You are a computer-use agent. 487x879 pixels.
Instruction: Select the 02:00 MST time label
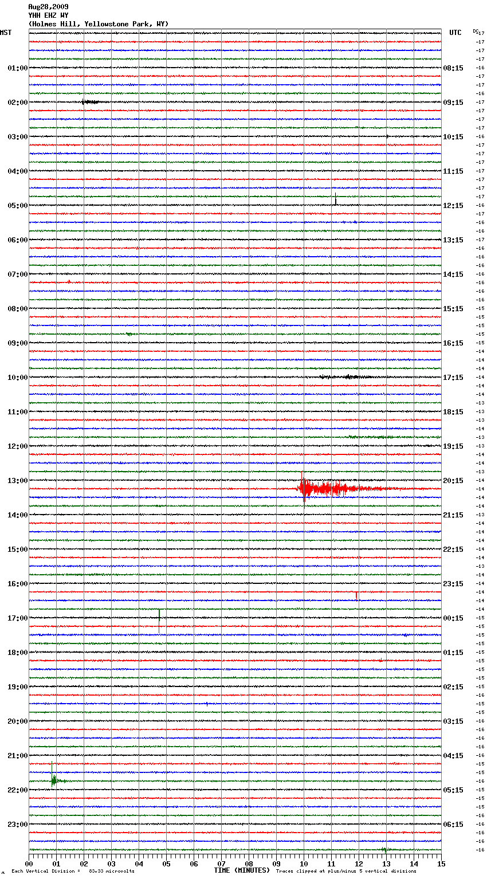[x=18, y=103]
